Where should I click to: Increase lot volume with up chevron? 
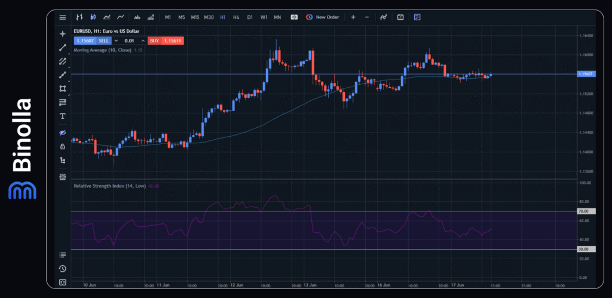pyautogui.click(x=143, y=41)
